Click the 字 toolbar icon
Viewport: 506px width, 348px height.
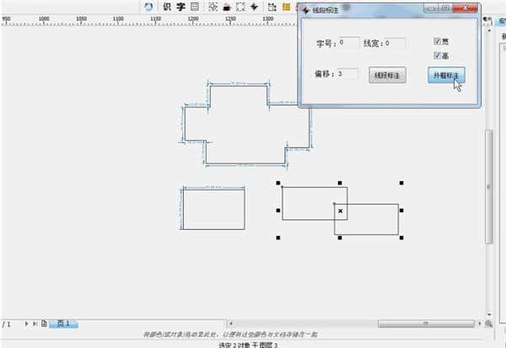[180, 7]
